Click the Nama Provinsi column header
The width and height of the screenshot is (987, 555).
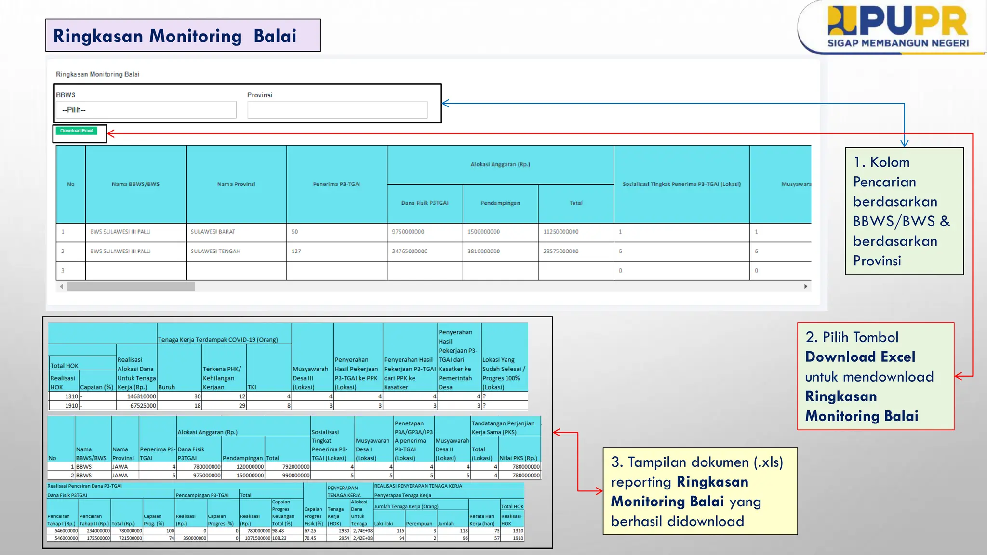[x=236, y=184]
